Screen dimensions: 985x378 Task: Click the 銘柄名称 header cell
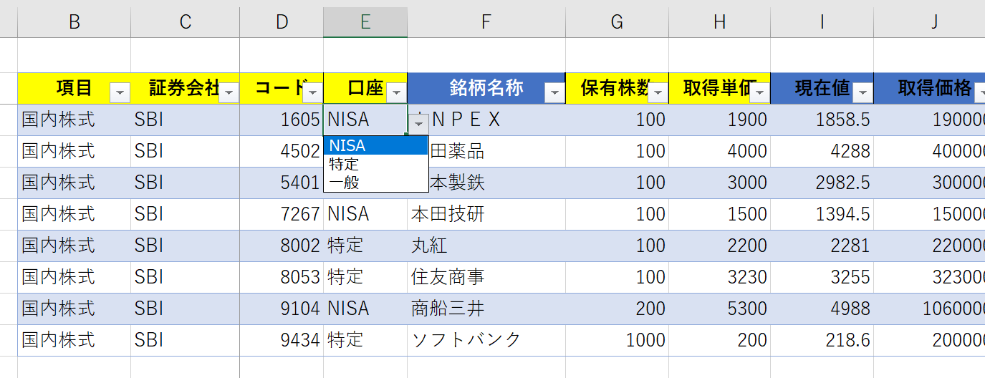[486, 88]
